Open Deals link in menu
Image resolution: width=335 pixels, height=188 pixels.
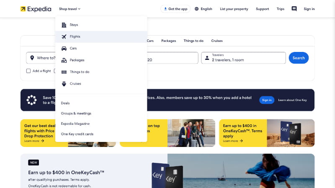[65, 103]
